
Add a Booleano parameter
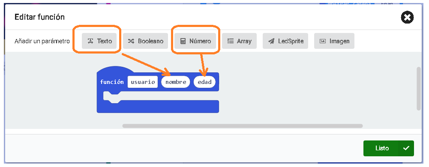point(145,41)
